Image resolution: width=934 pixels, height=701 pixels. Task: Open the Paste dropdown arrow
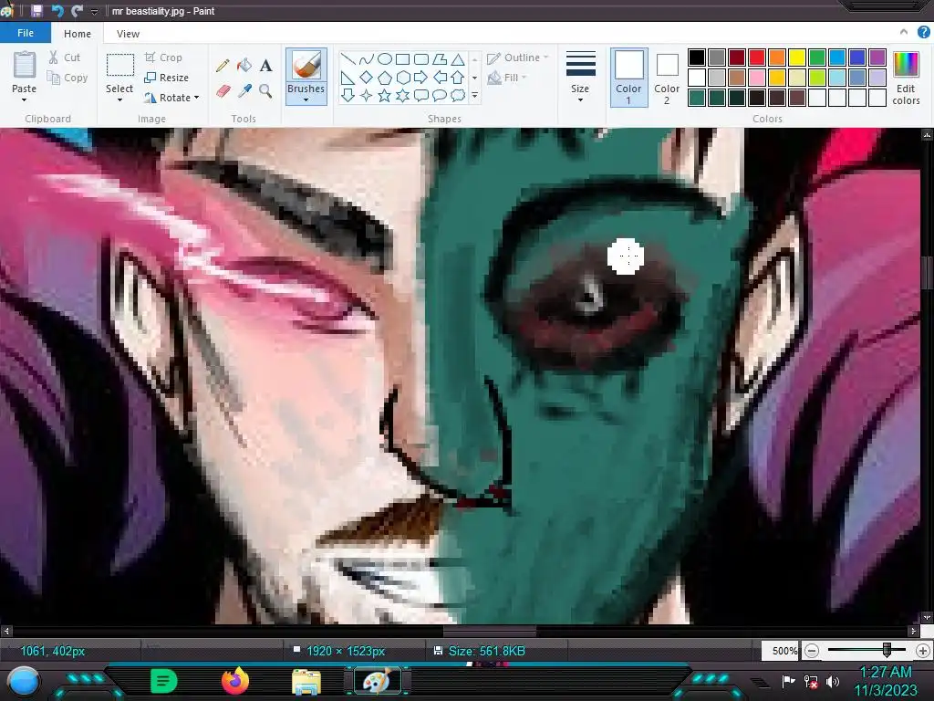(24, 100)
